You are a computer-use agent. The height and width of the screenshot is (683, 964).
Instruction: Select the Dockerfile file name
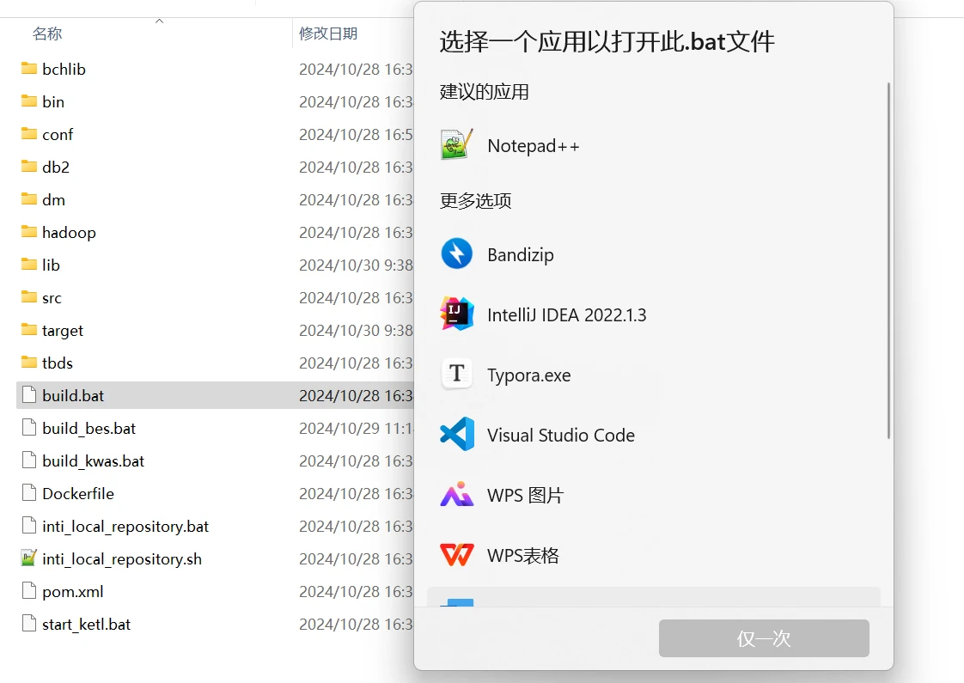(78, 493)
